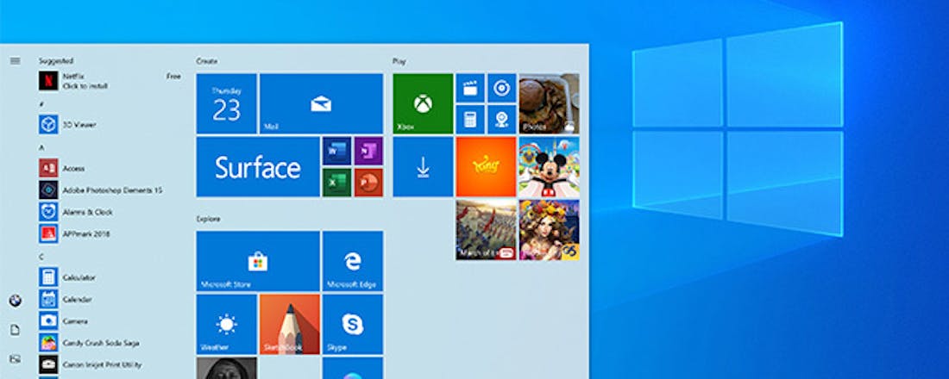Open the orange King tile
The image size is (949, 379).
click(x=486, y=166)
